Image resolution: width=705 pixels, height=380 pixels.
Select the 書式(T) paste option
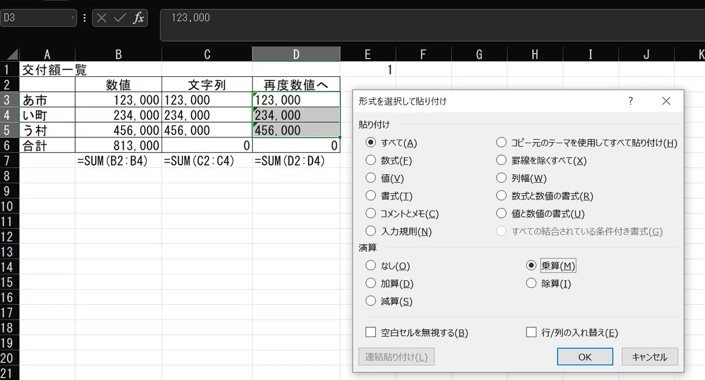click(388, 196)
